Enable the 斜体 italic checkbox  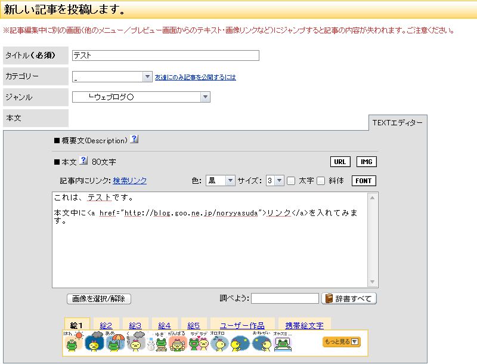tap(321, 181)
